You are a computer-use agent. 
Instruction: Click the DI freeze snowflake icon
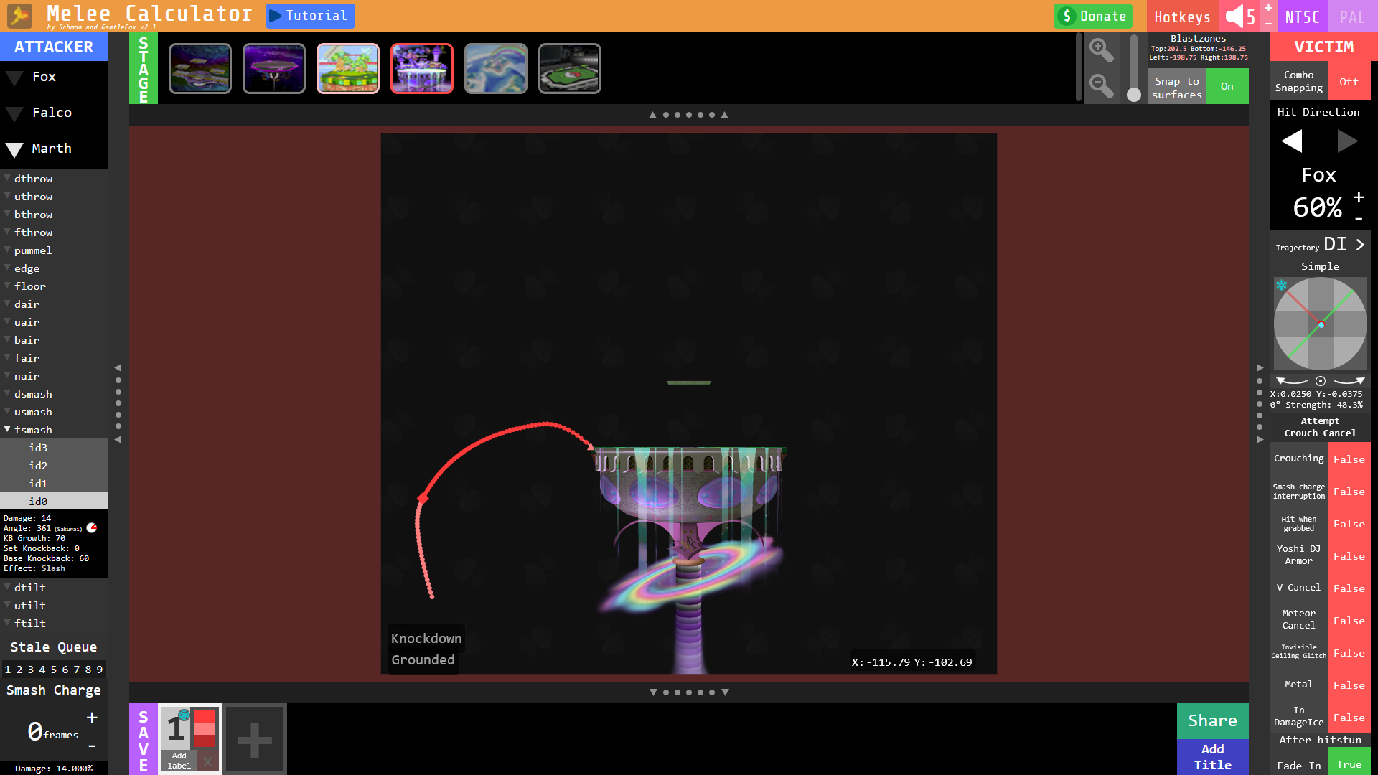[x=1281, y=286]
